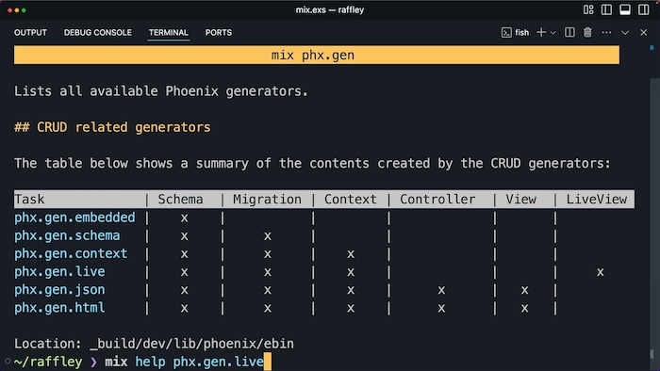Click the phx.gen.schema task name
Screen dimensions: 660x371
click(67, 235)
